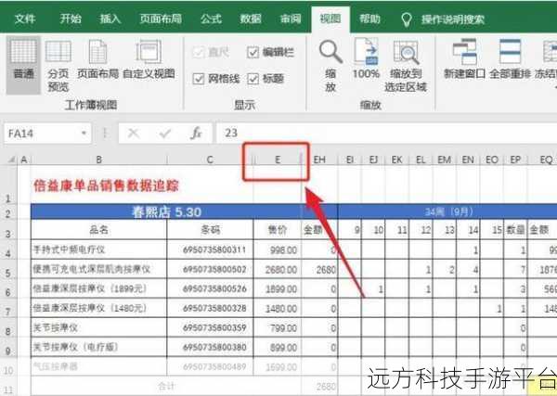Image resolution: width=557 pixels, height=396 pixels.
Task: Click the title cell 倍益康单品销售数据追踪
Action: [106, 185]
